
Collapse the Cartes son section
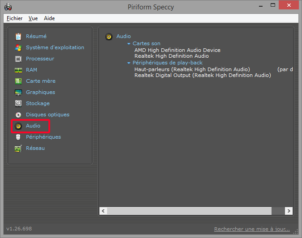coord(129,44)
